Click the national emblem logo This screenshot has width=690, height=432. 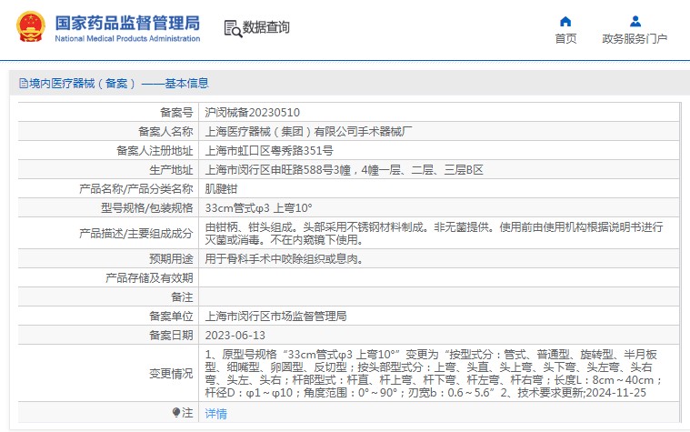point(30,27)
